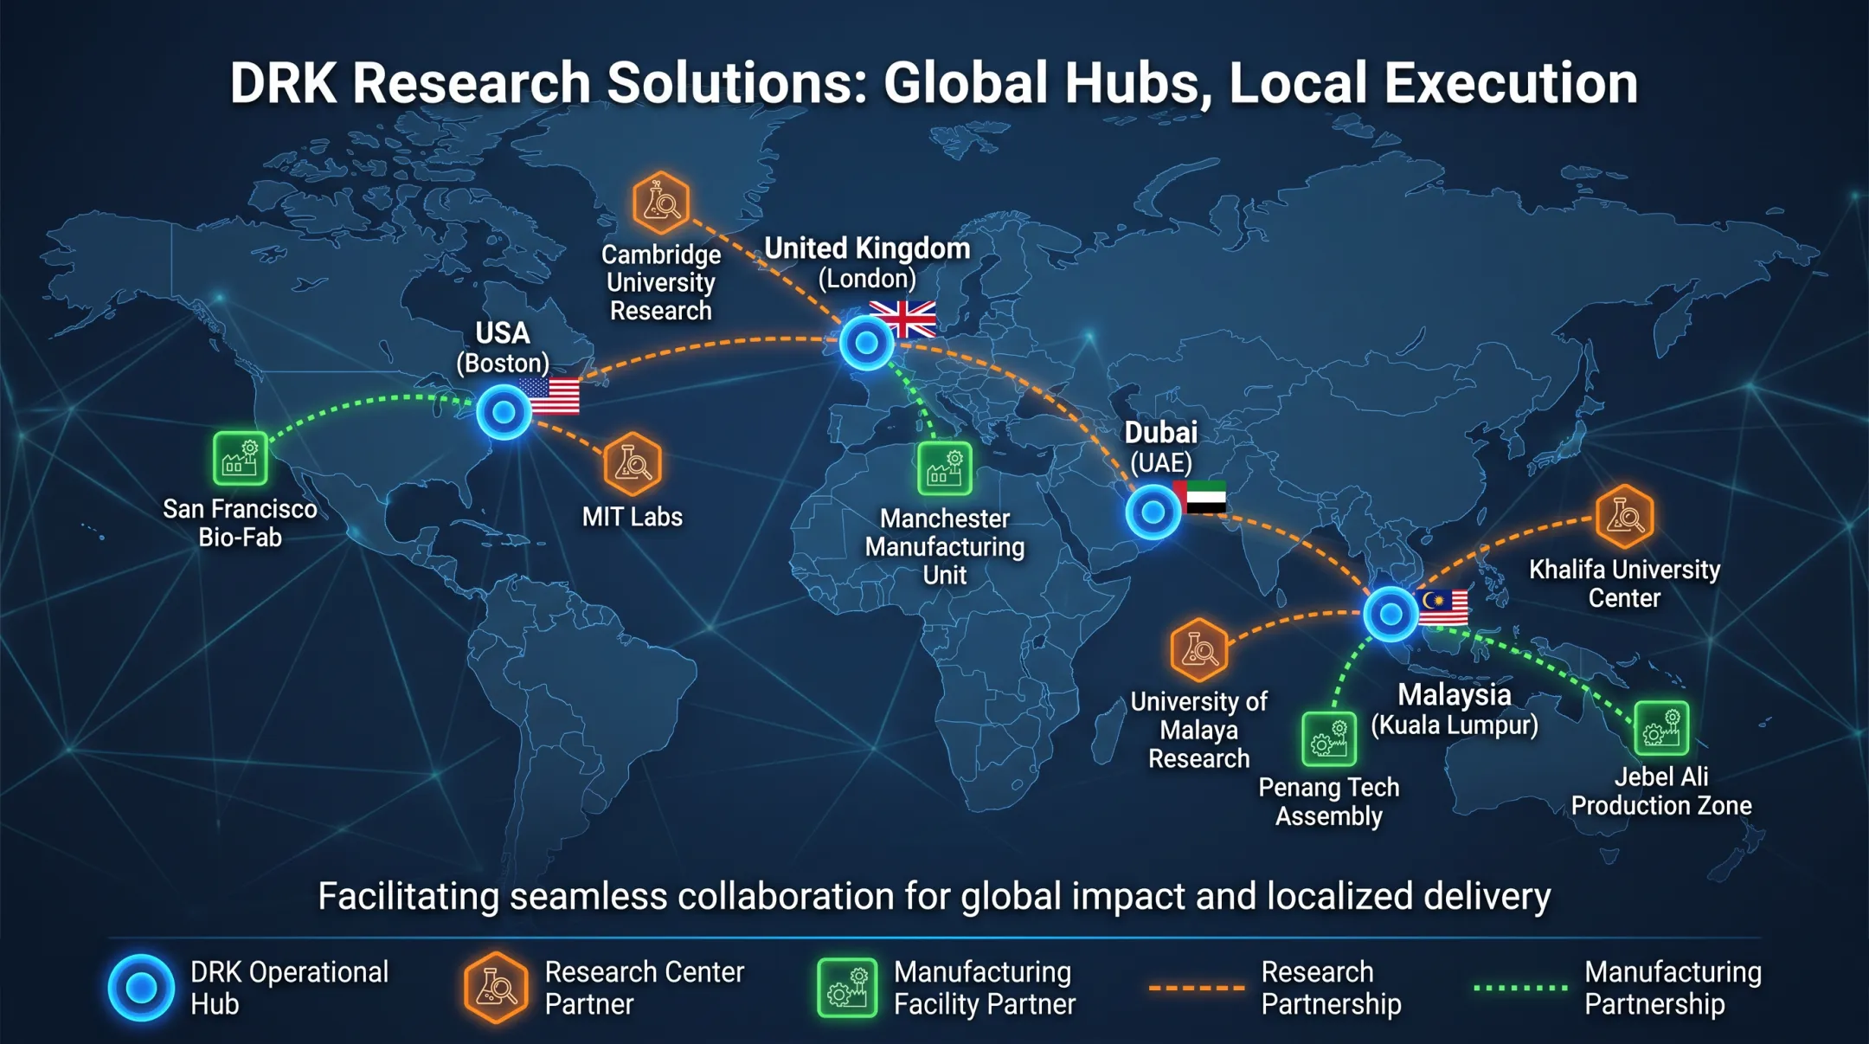Click the 'Jebel Ali Production Zone' text
1869x1044 pixels.
[x=1661, y=791]
